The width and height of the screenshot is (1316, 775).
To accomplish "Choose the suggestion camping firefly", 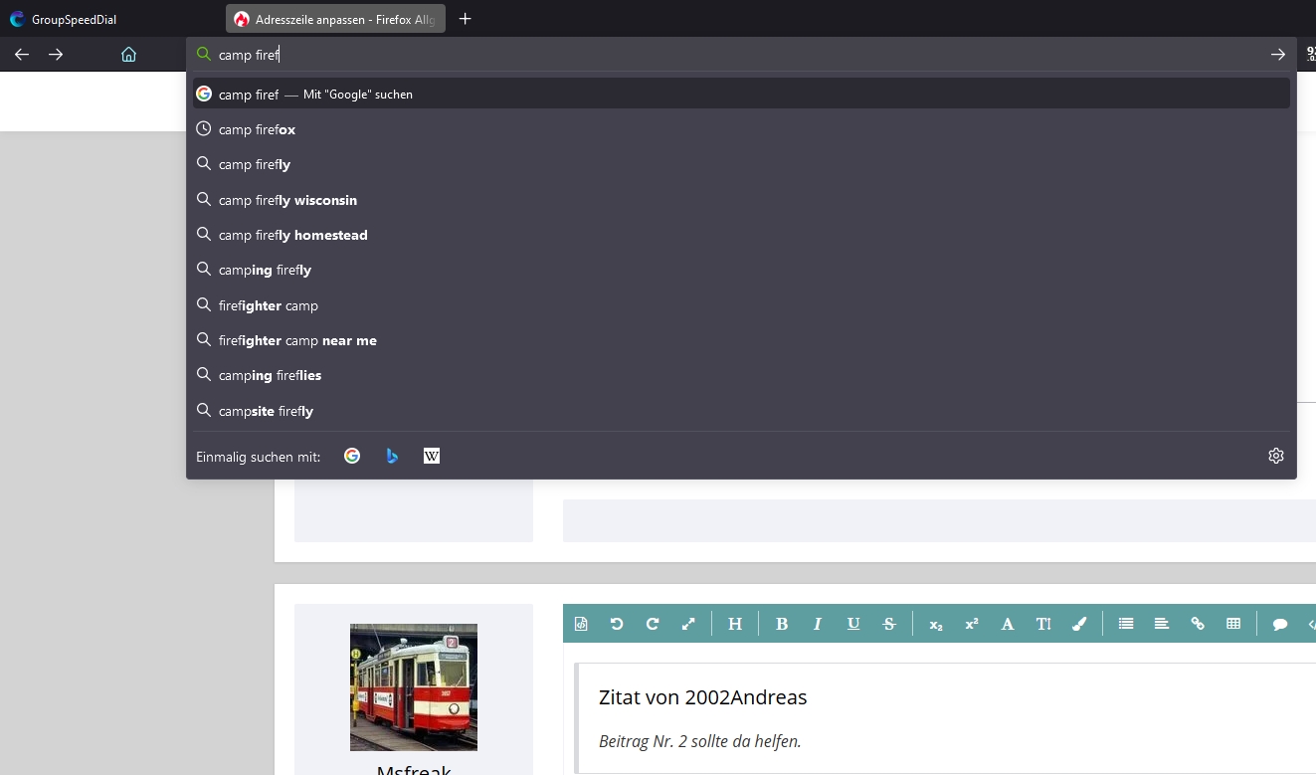I will pos(741,270).
